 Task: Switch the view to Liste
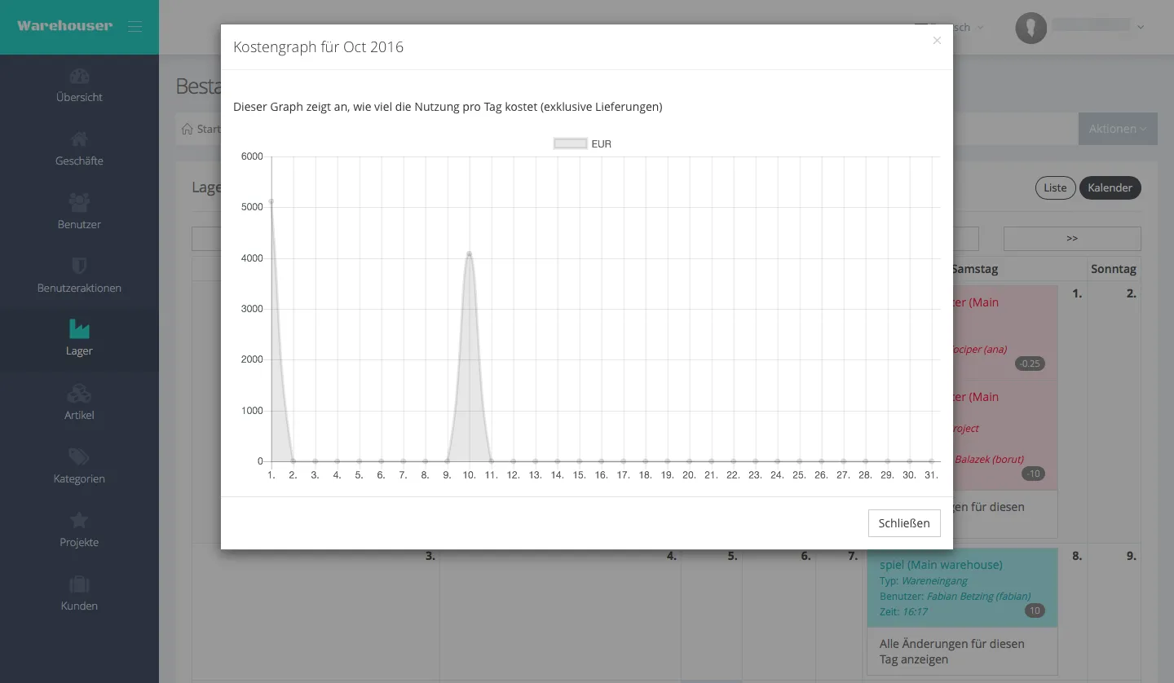[1055, 187]
